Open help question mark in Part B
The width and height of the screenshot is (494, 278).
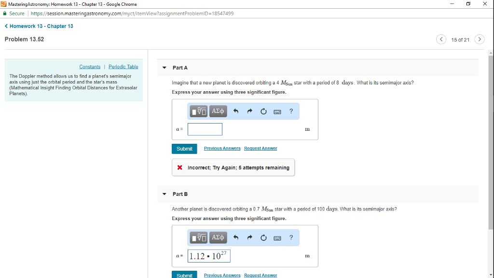(x=291, y=237)
